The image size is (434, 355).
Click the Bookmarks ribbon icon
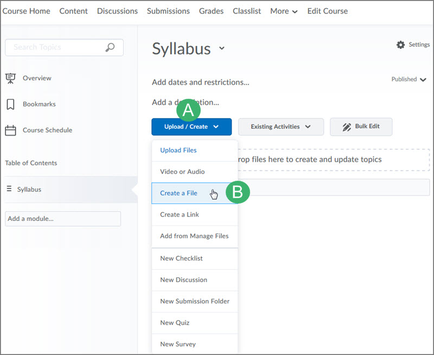[x=10, y=104]
